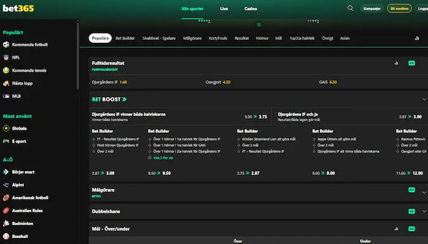The image size is (428, 244).
Task: Open Kommande fotboll soccer ball icon
Action: (x=6, y=45)
